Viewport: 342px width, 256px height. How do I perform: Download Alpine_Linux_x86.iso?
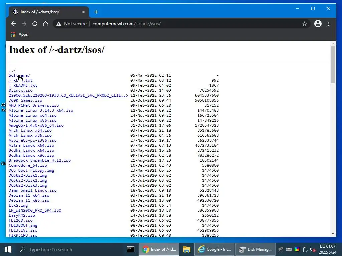[x=32, y=120]
